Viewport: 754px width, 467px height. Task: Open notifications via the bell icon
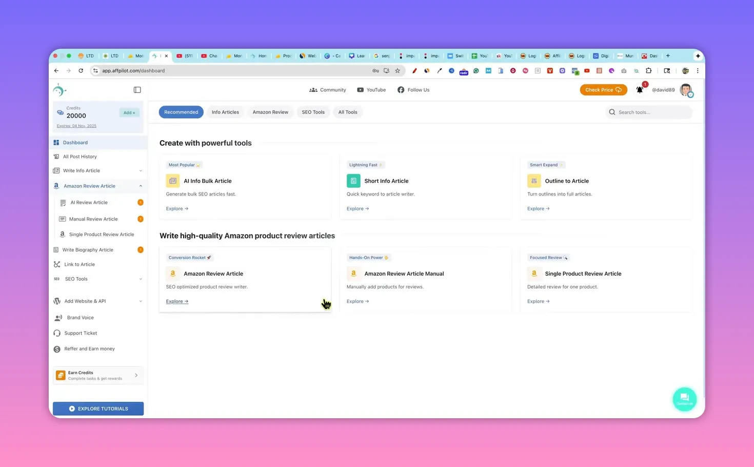[x=640, y=90]
